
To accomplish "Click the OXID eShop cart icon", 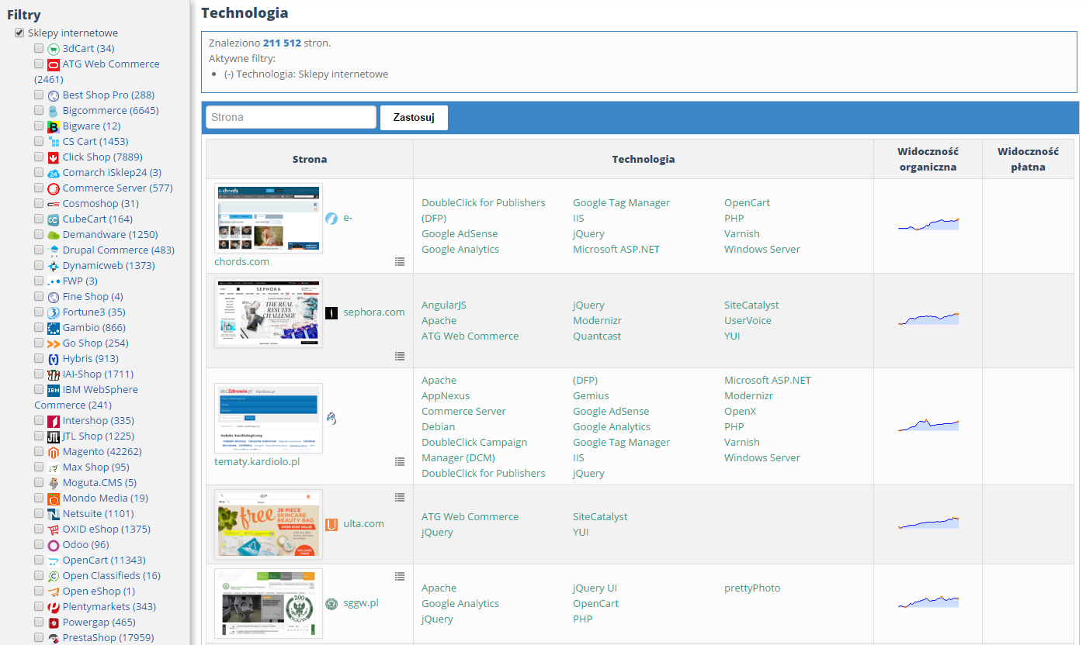I will [54, 529].
